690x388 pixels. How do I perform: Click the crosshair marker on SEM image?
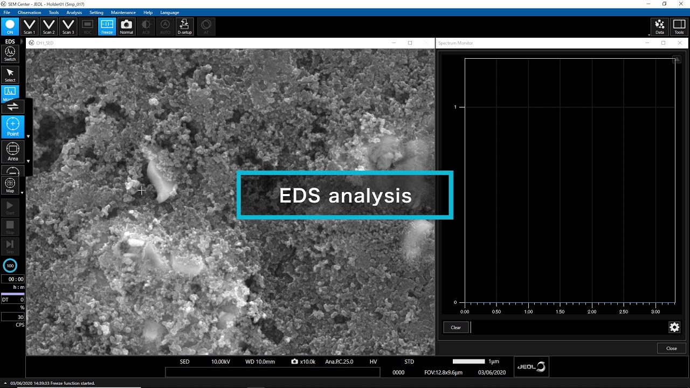[x=141, y=190]
